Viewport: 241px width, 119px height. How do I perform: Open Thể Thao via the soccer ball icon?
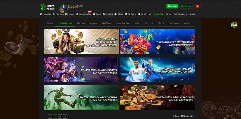[54, 14]
